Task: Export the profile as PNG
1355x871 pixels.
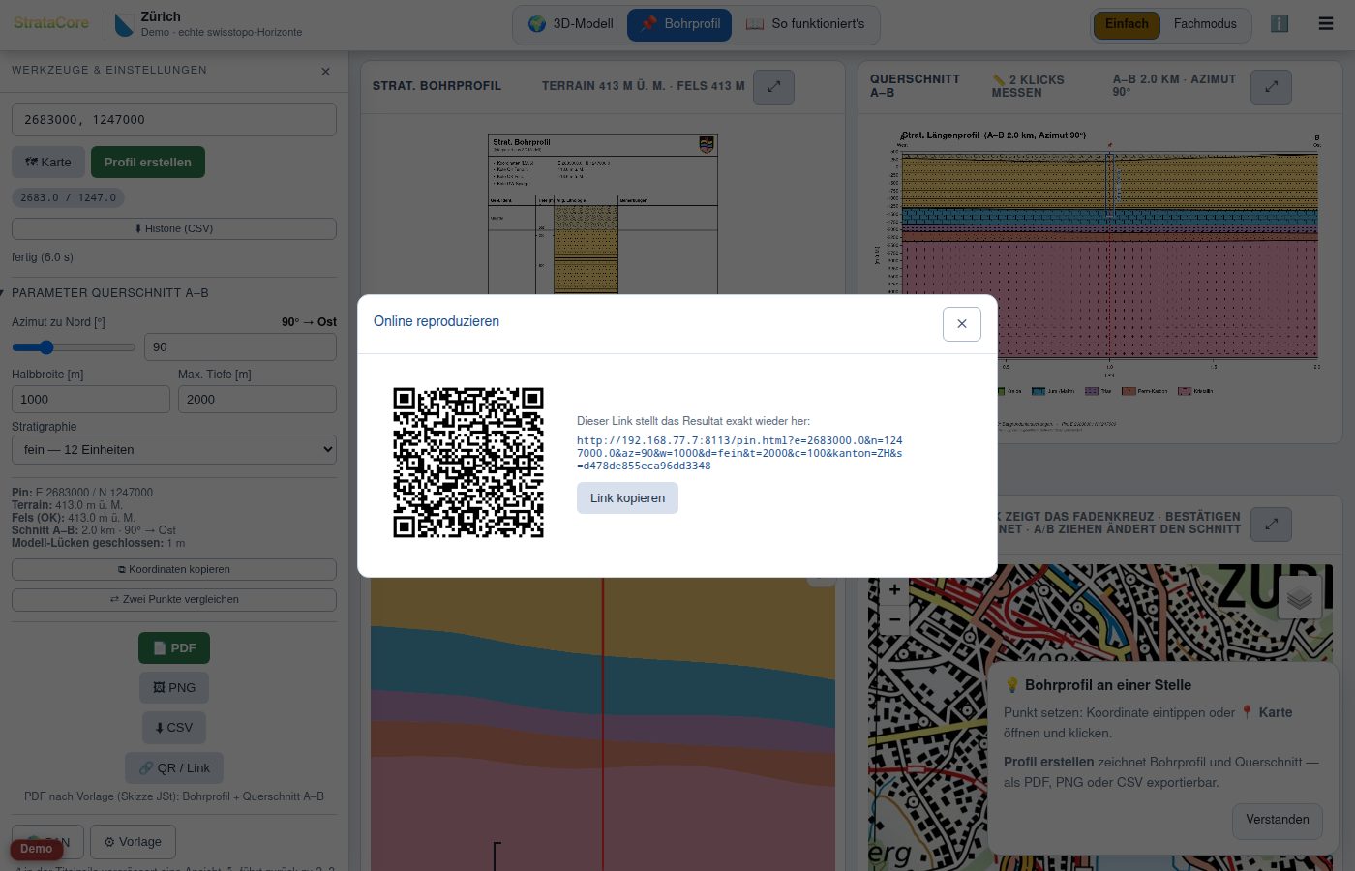Action: [x=174, y=688]
